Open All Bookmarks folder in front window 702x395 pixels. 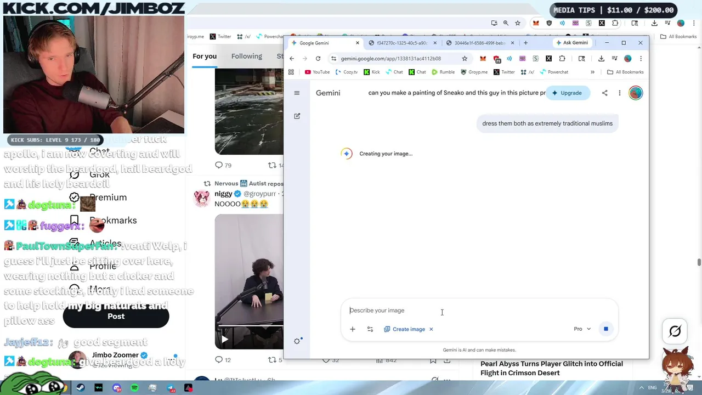625,72
